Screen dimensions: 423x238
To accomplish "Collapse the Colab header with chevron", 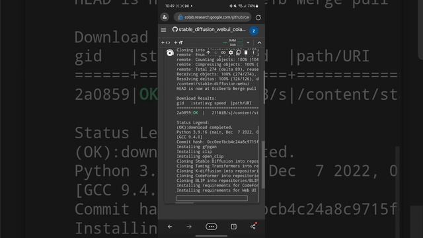I will click(259, 42).
